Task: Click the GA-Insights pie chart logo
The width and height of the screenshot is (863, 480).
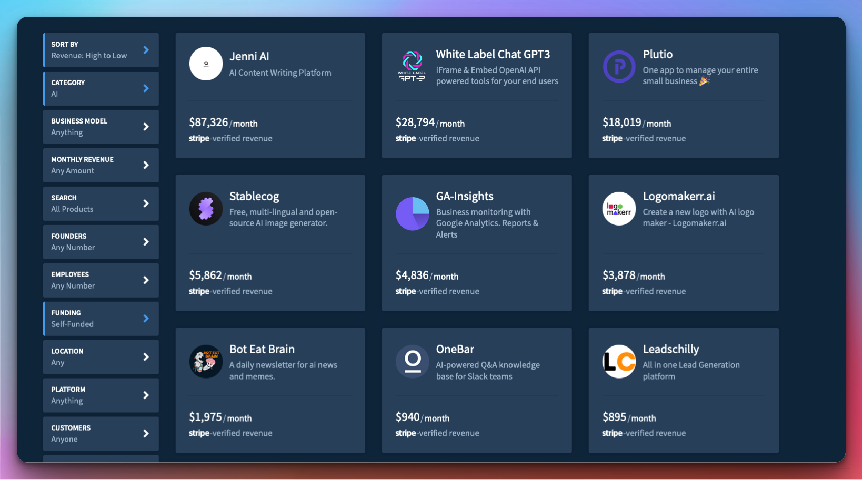Action: tap(413, 214)
